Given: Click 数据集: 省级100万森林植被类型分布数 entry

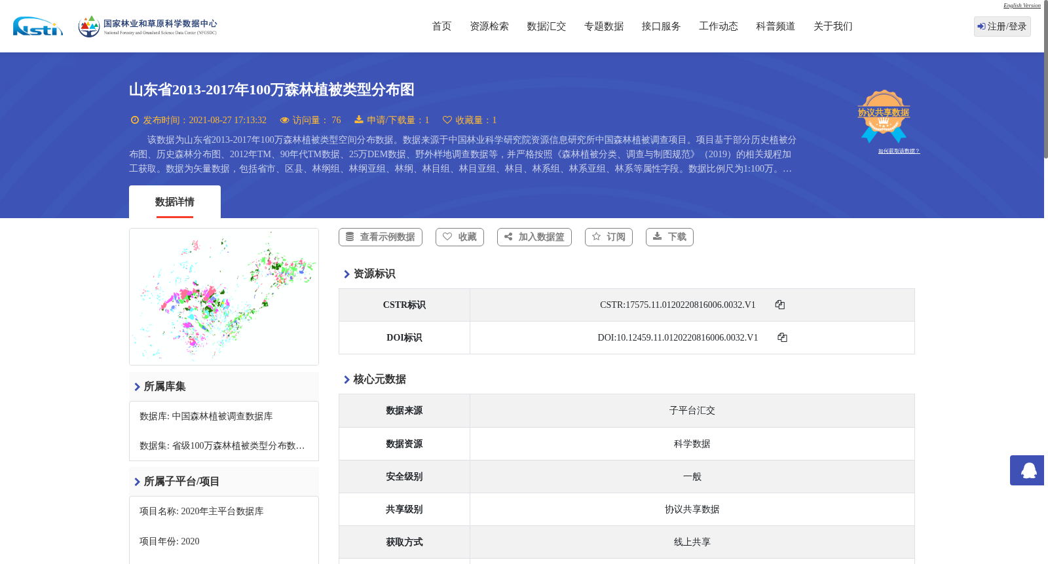Looking at the screenshot, I should [x=222, y=446].
